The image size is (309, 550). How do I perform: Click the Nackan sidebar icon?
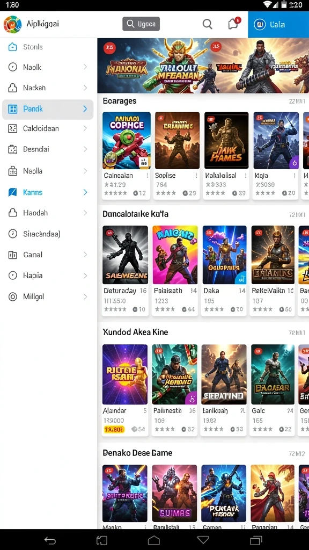(13, 88)
